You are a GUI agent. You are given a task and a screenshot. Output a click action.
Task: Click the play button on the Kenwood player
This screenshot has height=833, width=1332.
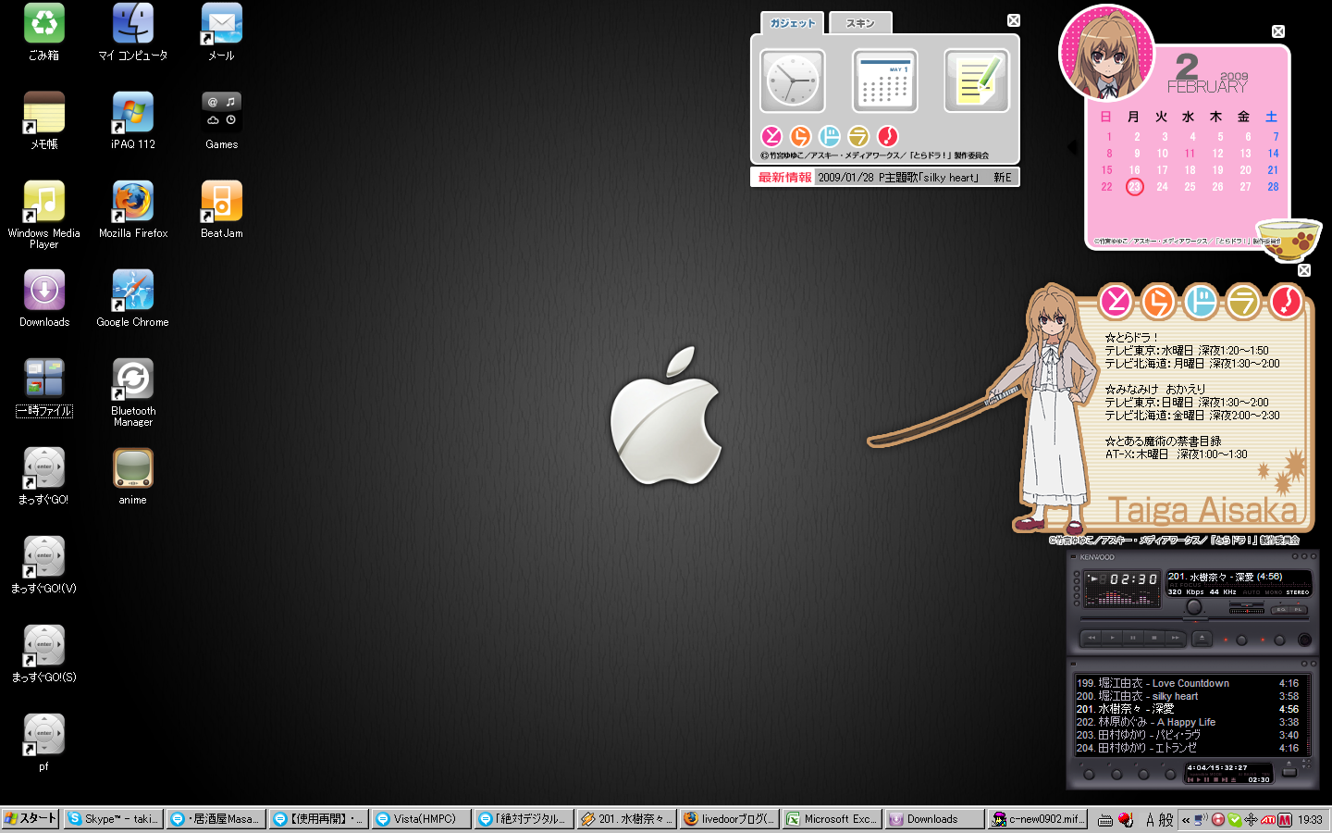[1113, 638]
